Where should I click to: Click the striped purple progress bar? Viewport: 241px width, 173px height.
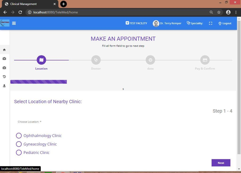pyautogui.click(x=39, y=81)
